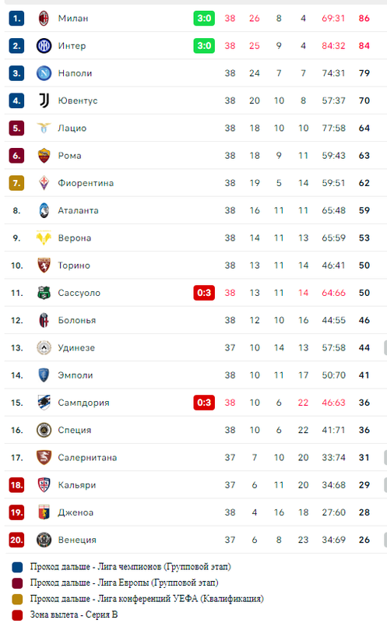Open the Венеция team link
The image size is (387, 623).
point(77,540)
